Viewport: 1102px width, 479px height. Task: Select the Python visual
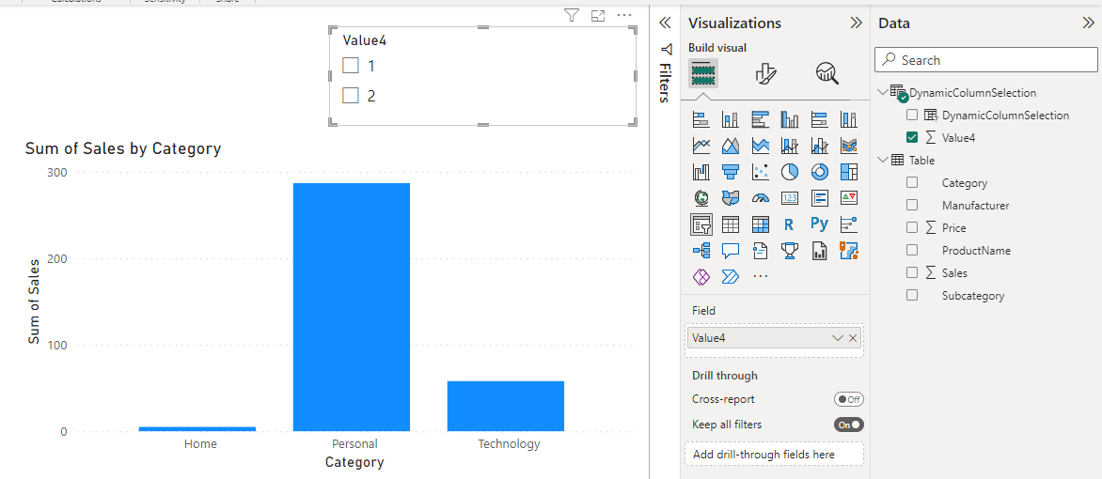coord(819,224)
